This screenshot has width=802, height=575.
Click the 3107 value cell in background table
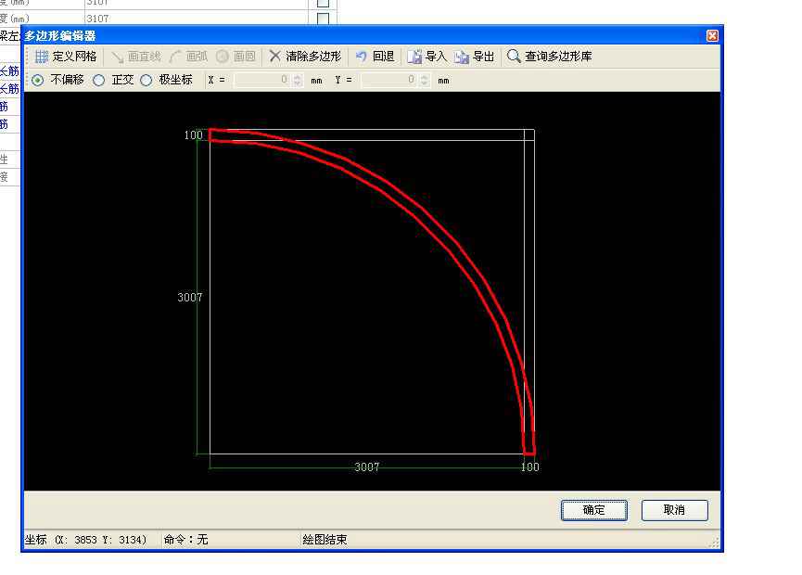197,19
